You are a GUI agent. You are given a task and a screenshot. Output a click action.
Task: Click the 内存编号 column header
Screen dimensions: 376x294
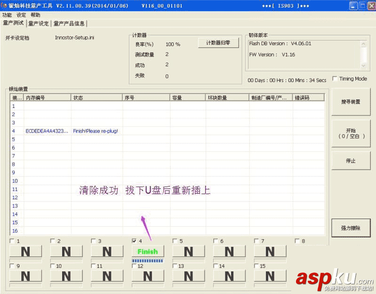coord(47,98)
